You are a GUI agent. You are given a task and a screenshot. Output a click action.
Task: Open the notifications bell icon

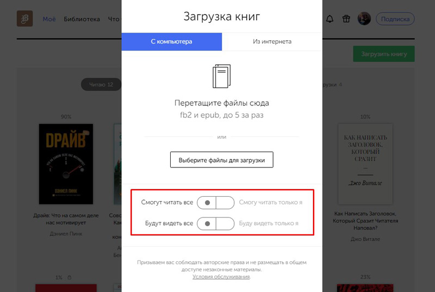[x=330, y=19]
